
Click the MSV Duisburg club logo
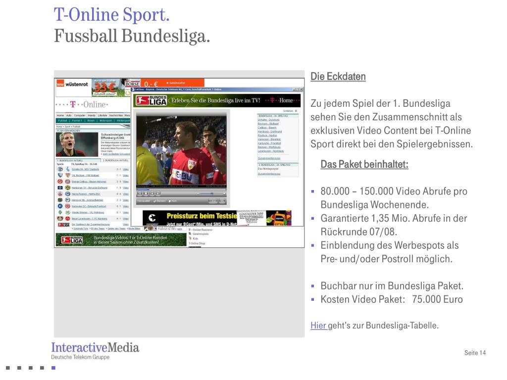pos(67,169)
